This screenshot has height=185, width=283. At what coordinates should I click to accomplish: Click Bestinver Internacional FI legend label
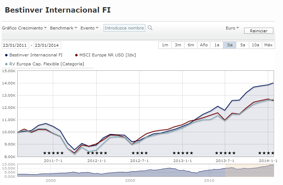point(36,55)
